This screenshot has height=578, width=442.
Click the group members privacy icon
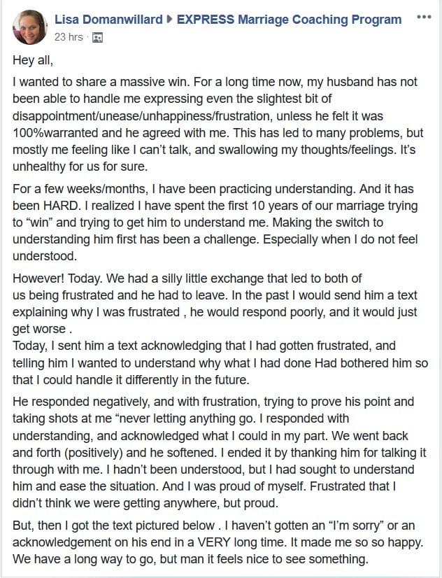pyautogui.click(x=98, y=38)
